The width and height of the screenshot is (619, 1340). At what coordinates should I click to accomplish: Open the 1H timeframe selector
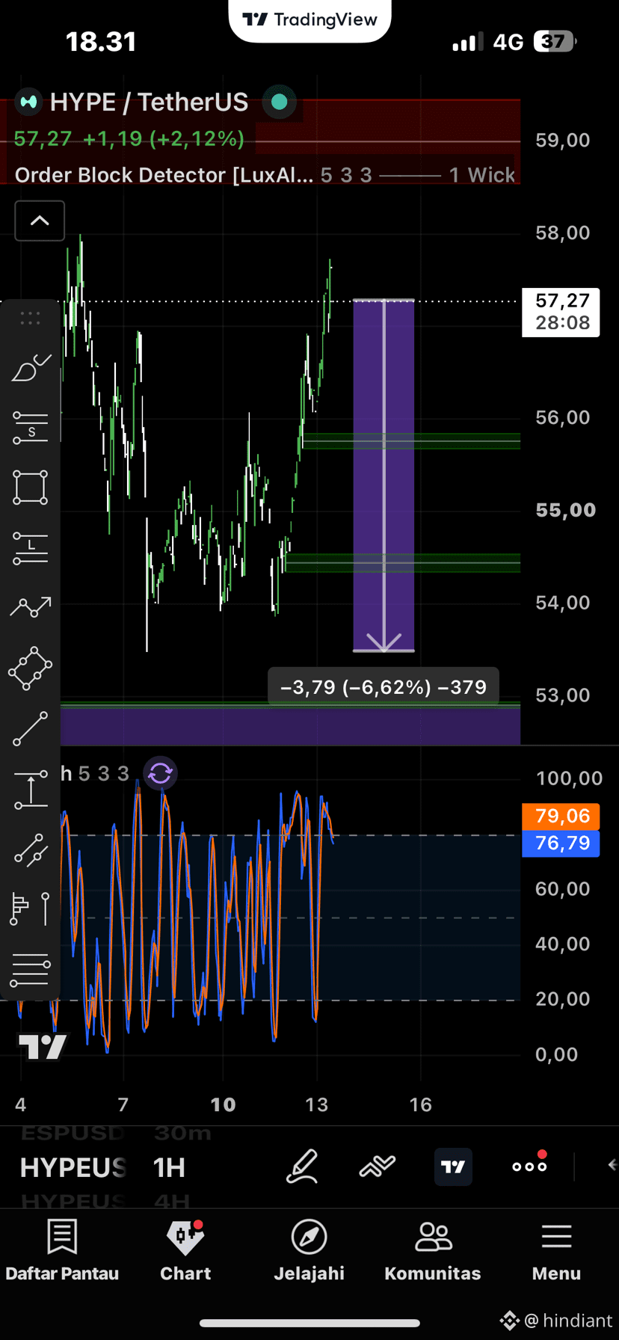[x=169, y=1167]
